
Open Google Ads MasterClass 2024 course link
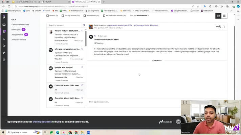pos(133,25)
